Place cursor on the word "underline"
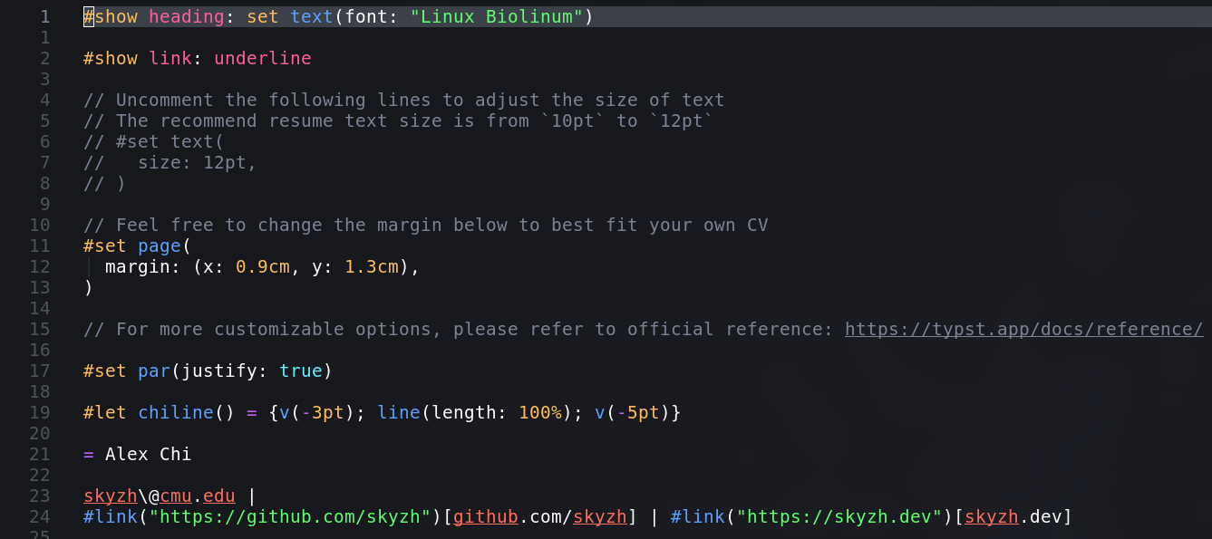The height and width of the screenshot is (539, 1212). point(262,58)
